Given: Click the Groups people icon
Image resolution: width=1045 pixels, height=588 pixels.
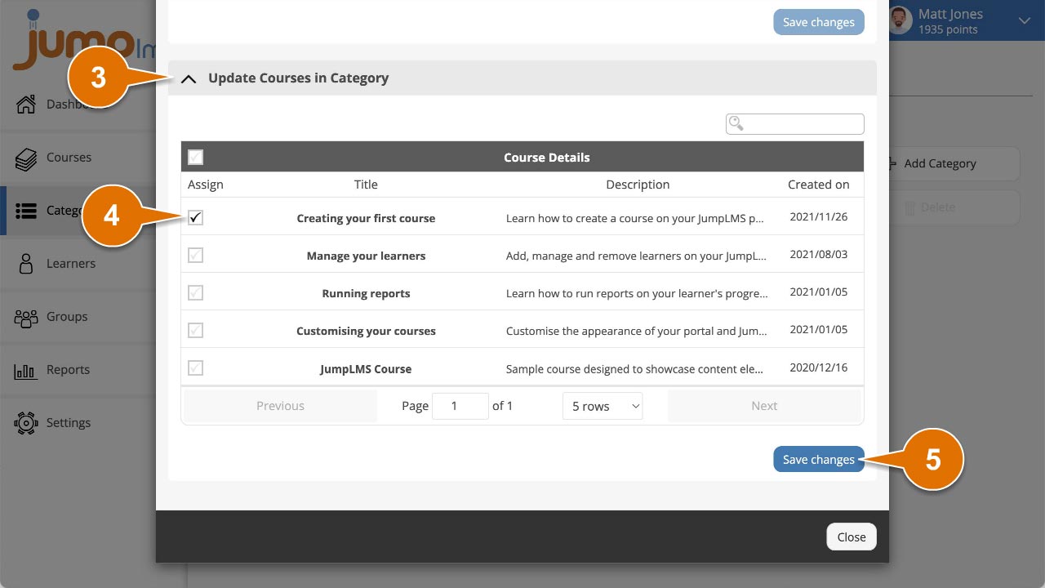Looking at the screenshot, I should [26, 317].
